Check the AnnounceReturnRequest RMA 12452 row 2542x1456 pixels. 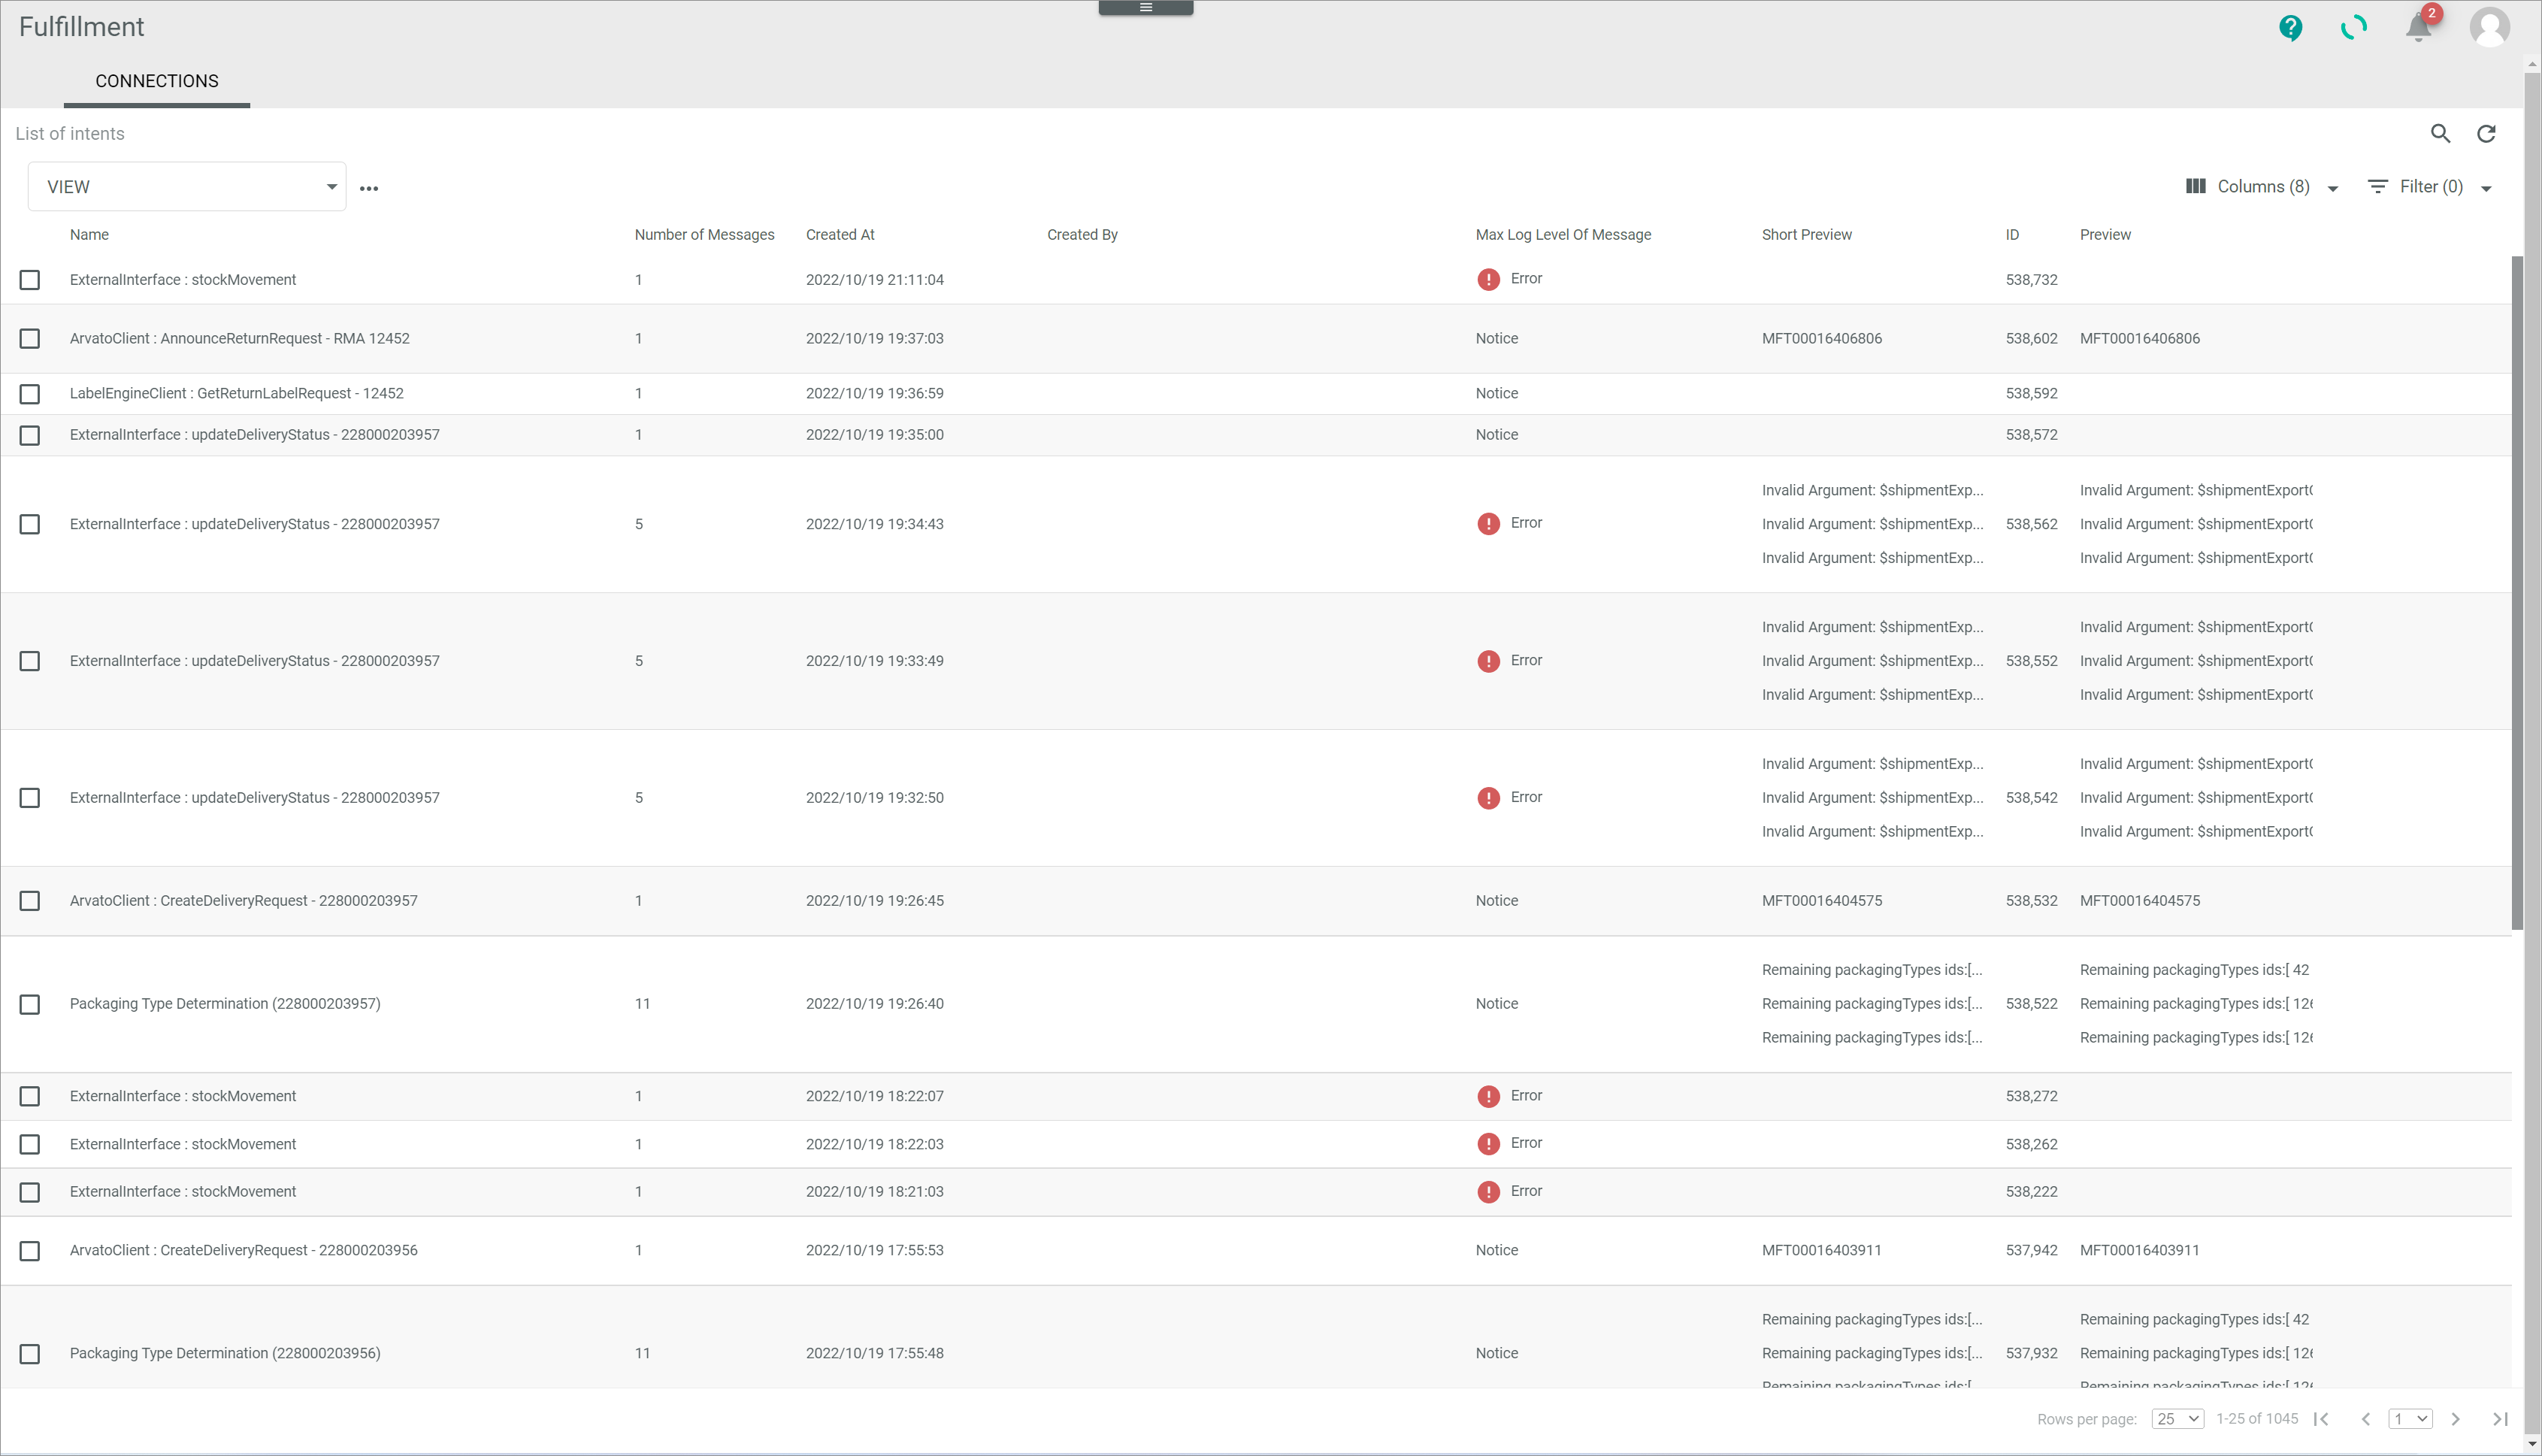click(x=30, y=339)
